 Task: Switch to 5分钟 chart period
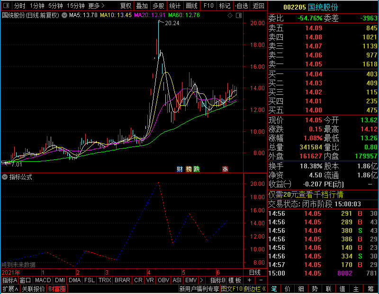[x=55, y=6]
